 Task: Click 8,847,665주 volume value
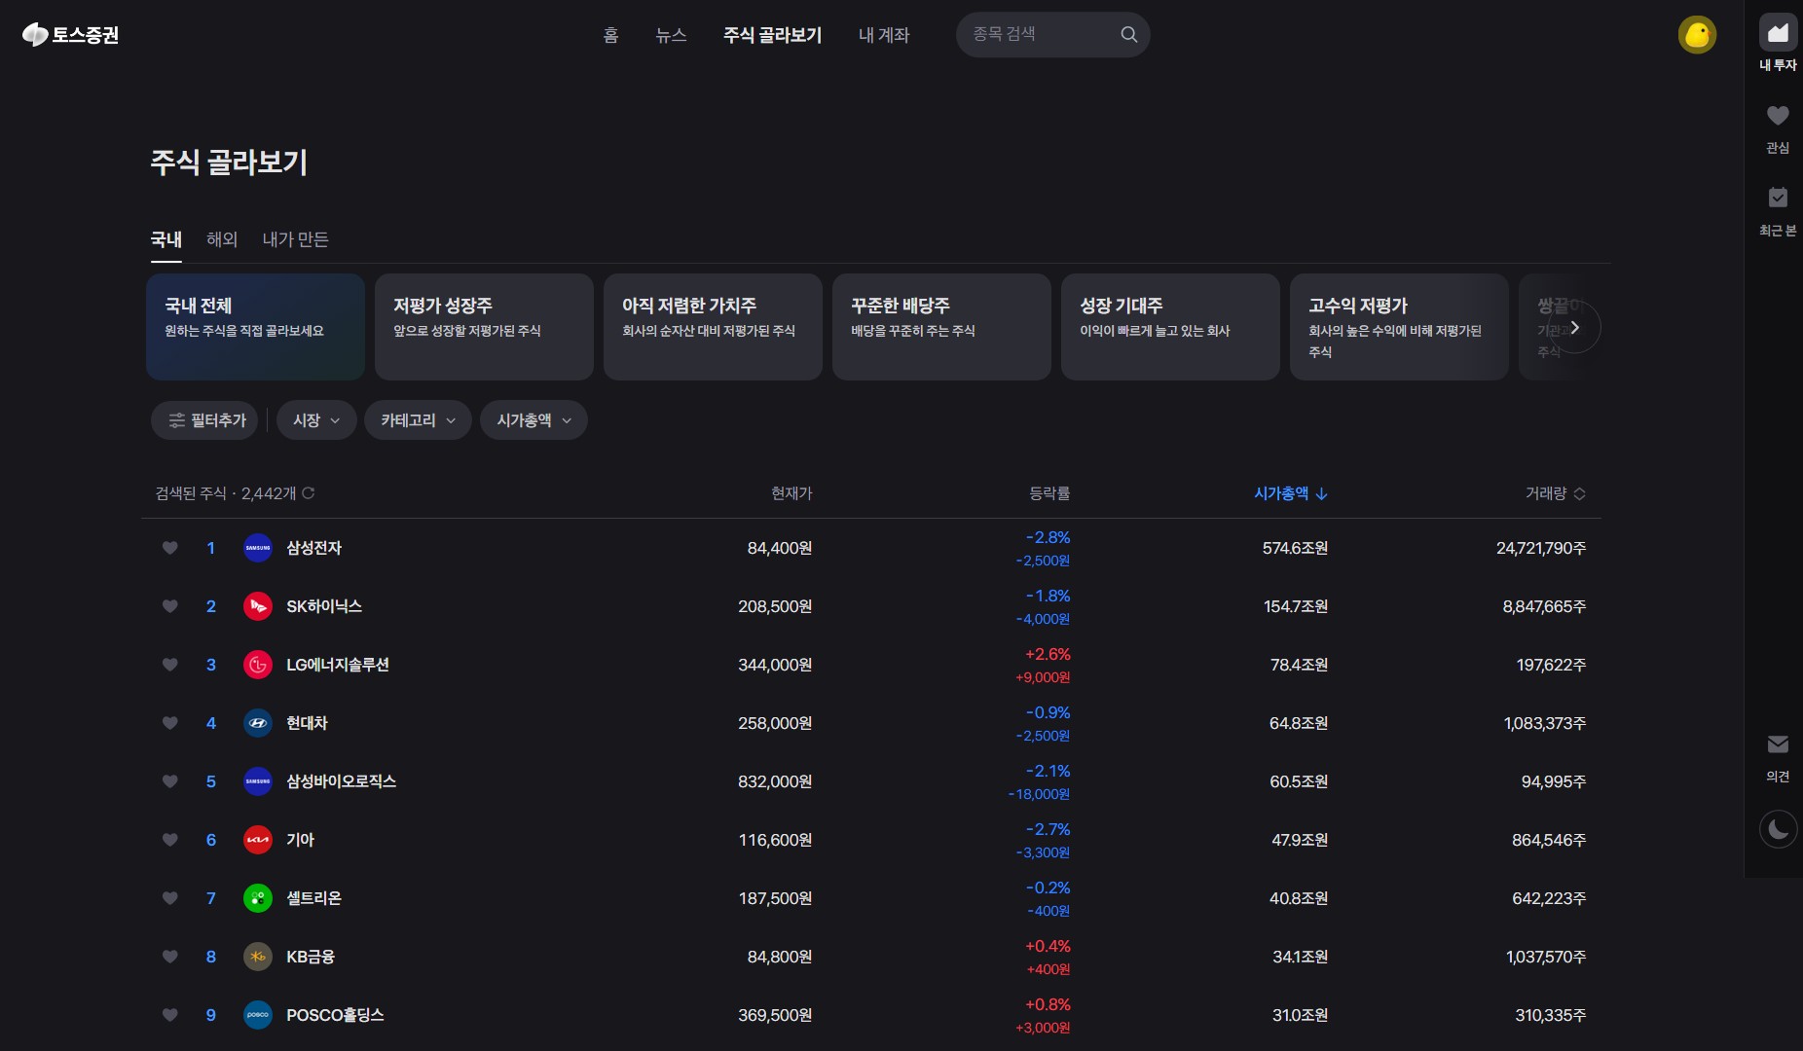point(1544,606)
